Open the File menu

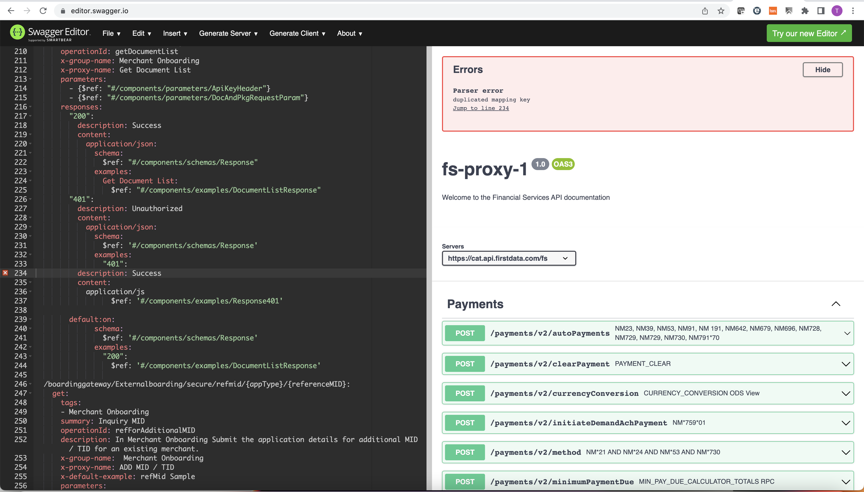(111, 33)
